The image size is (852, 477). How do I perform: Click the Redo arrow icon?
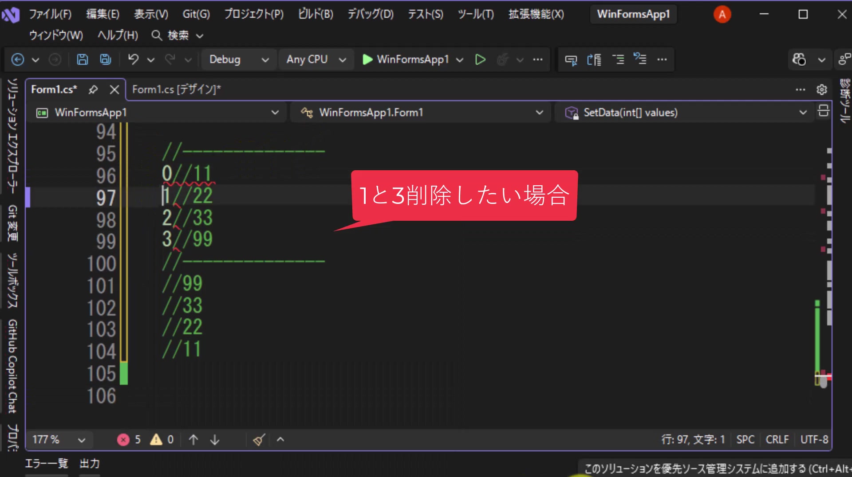coord(170,59)
